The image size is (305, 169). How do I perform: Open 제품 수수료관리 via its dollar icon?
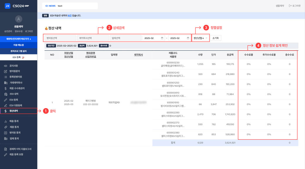tap(6, 88)
